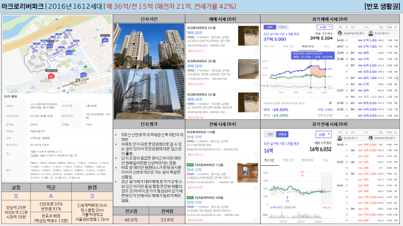
Task: Switch to 최근 3년 tab in sale chart
Action: 269,46
